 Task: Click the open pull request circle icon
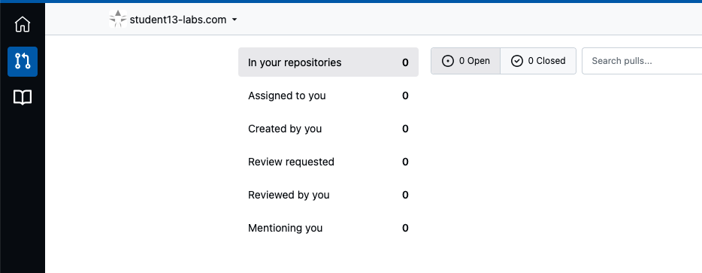point(448,61)
